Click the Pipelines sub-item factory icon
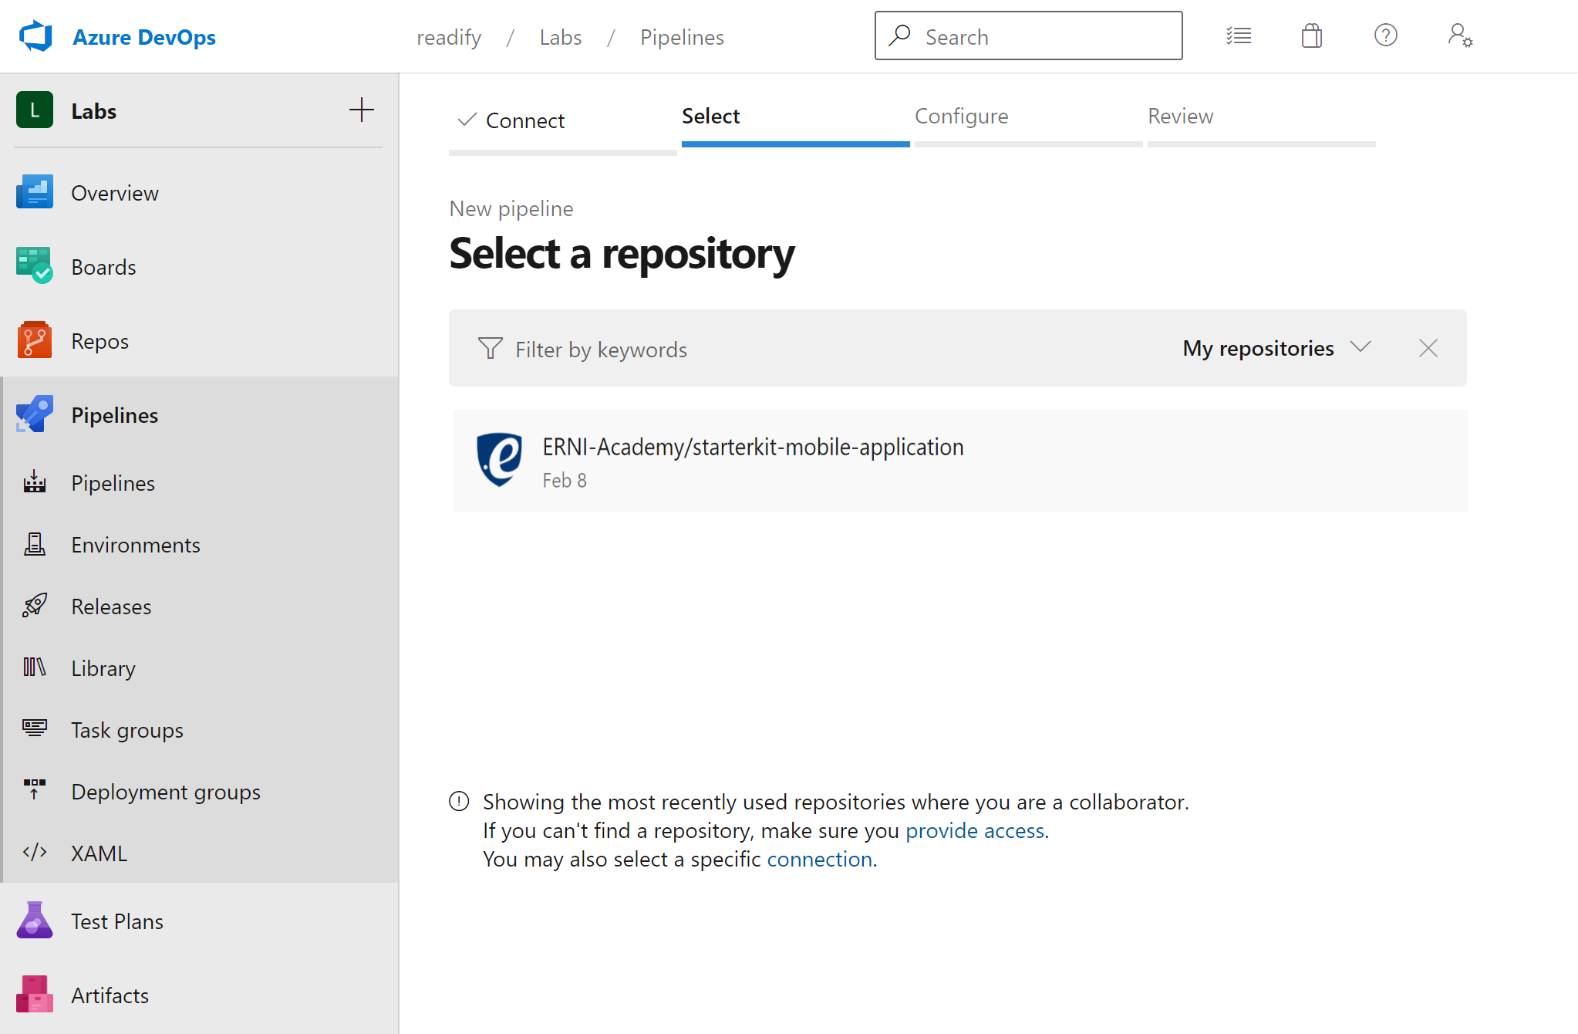Viewport: 1578px width, 1034px height. (x=35, y=482)
